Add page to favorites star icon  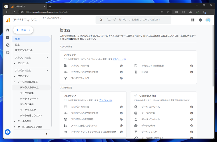tap(168, 12)
